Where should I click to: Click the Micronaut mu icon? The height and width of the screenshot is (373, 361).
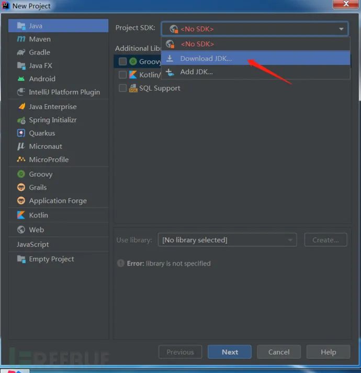coord(21,146)
